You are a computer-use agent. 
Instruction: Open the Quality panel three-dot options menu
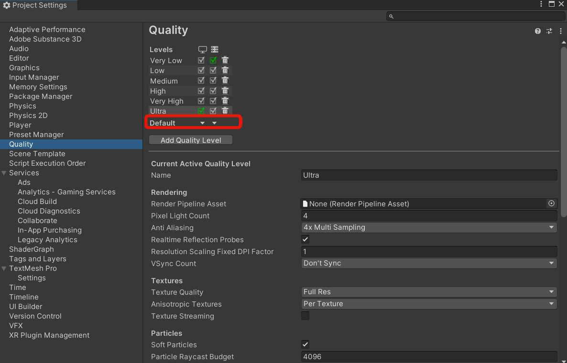click(x=561, y=31)
